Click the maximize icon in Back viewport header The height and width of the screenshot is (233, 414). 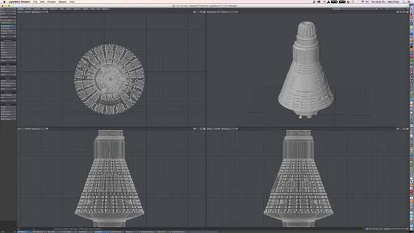(x=204, y=129)
